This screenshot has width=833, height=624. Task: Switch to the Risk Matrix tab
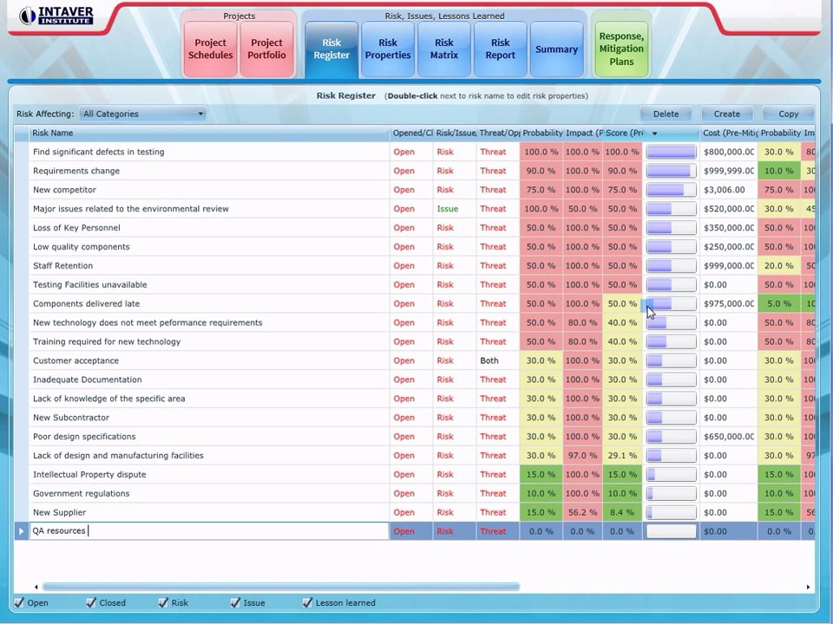pos(444,49)
